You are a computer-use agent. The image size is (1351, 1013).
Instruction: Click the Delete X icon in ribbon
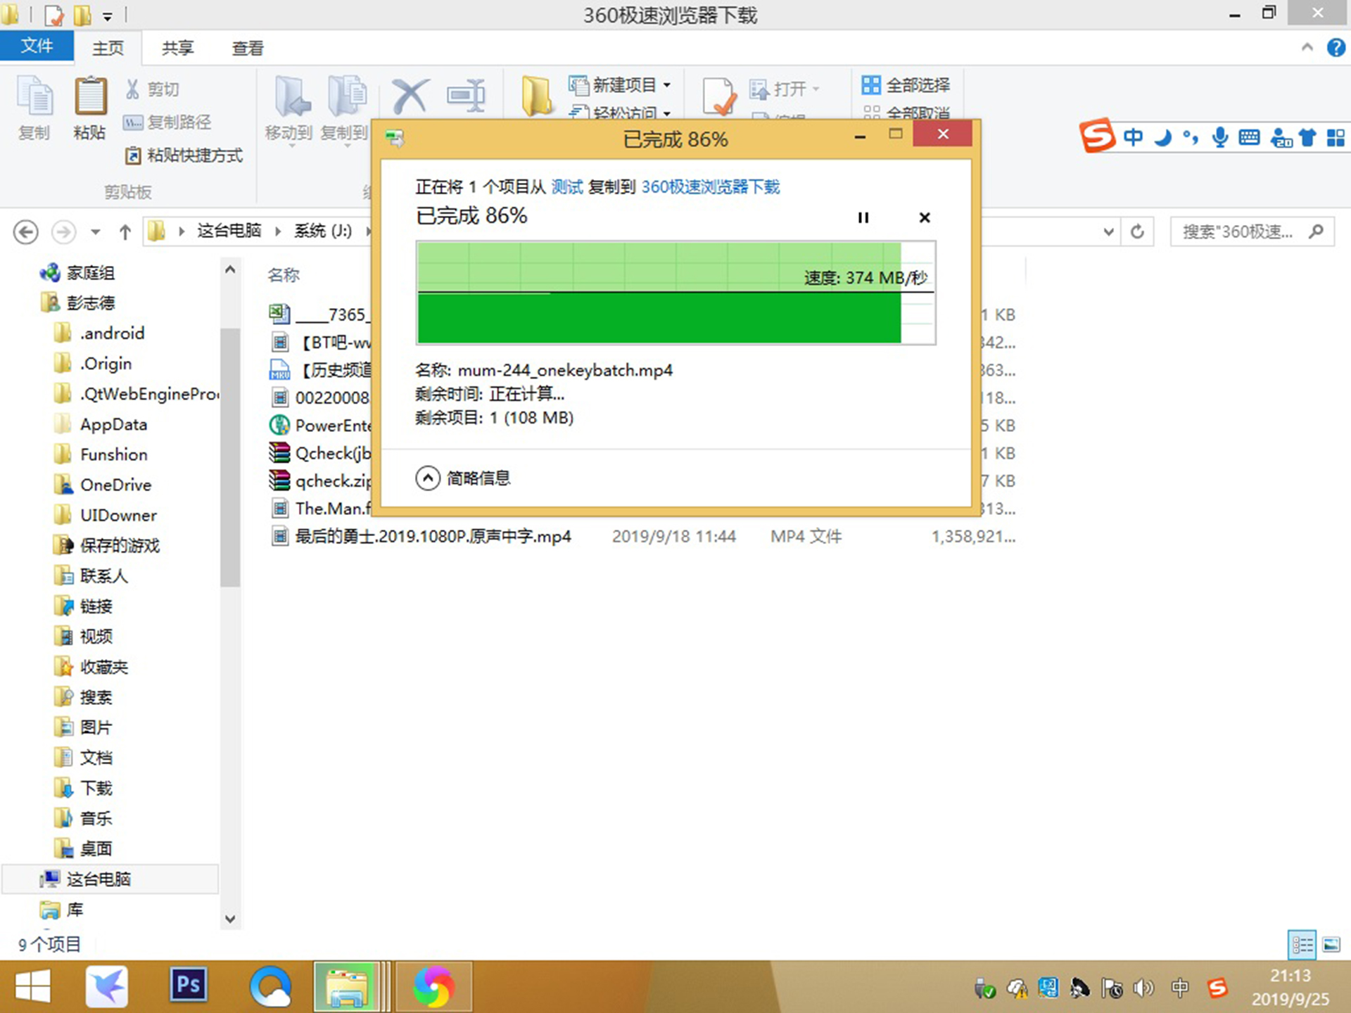point(410,96)
